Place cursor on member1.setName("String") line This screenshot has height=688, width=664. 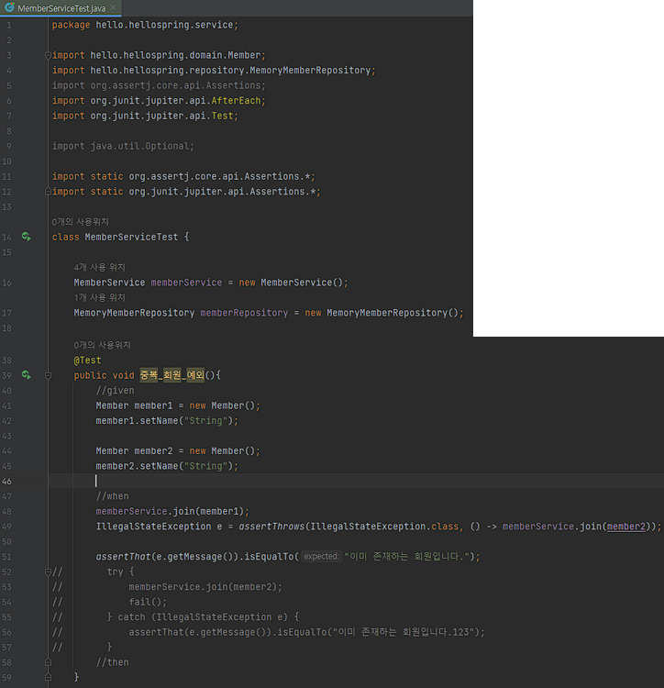(167, 421)
